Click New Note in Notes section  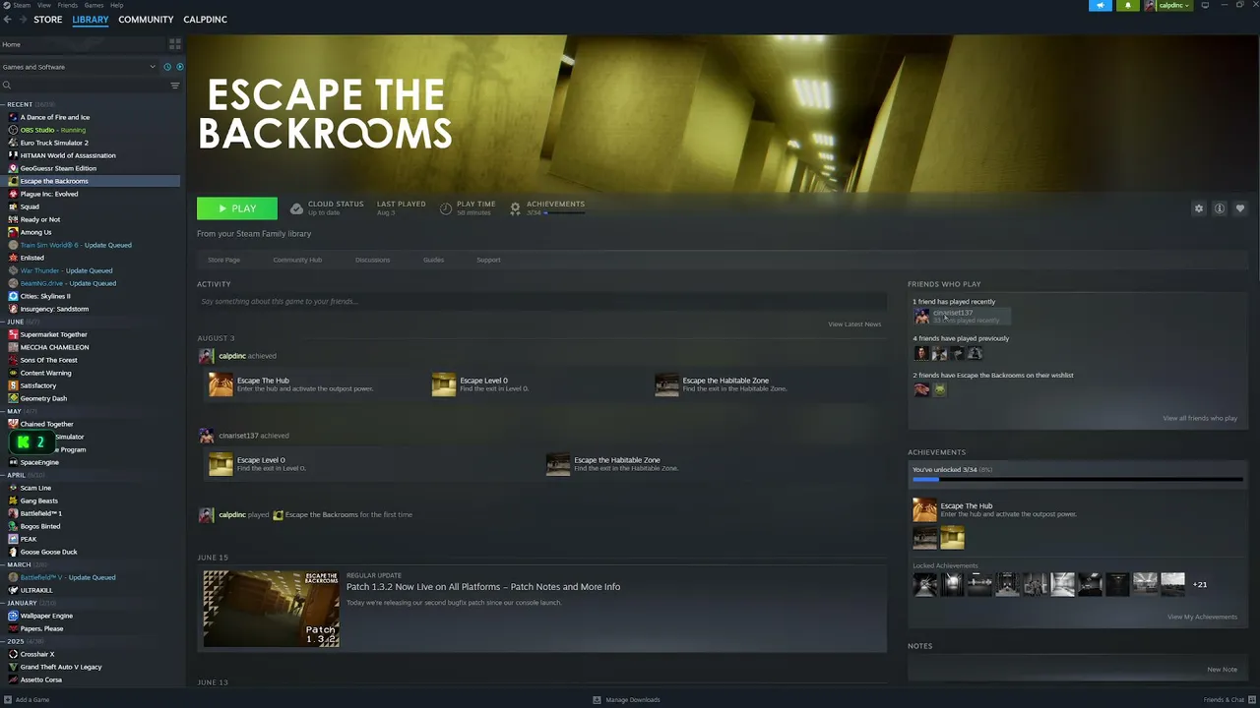1222,670
